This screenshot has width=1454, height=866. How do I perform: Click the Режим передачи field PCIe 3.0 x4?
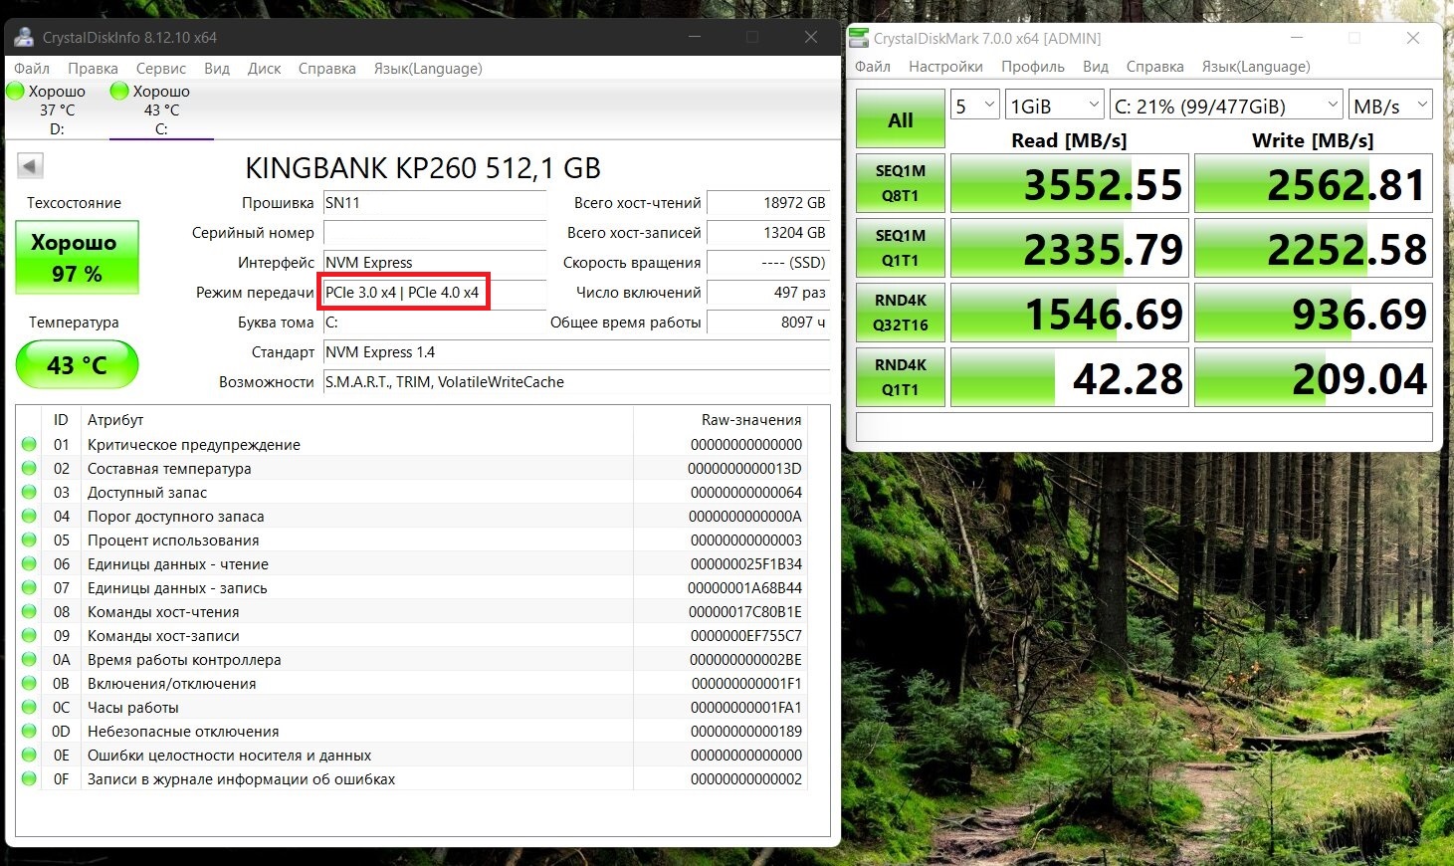pos(435,292)
